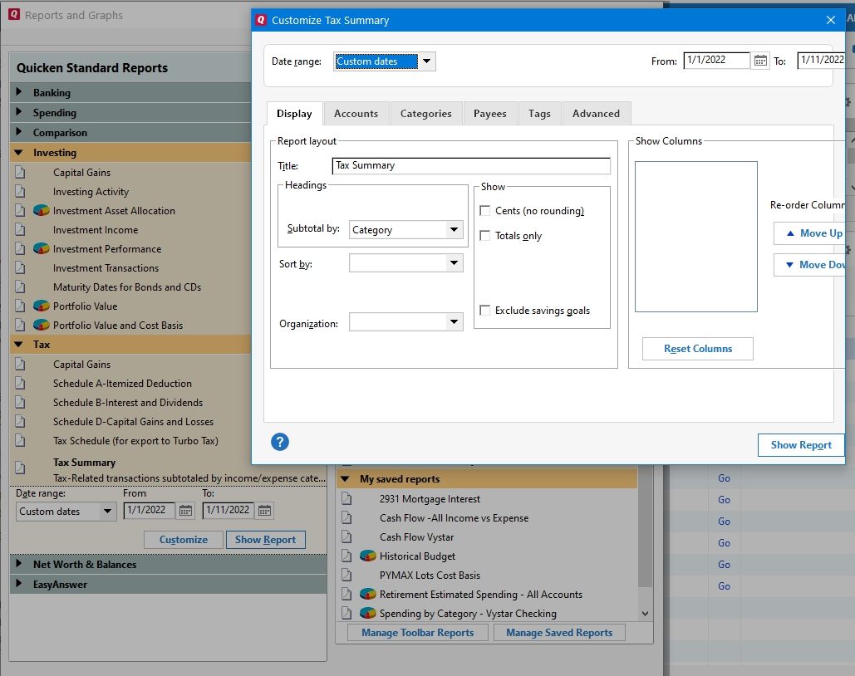Screen dimensions: 855x676
Task: Click document icon beside Schedule D-Capital Gains
Action: pyautogui.click(x=20, y=421)
